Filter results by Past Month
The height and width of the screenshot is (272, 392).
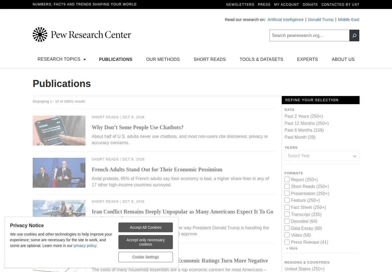tap(300, 137)
